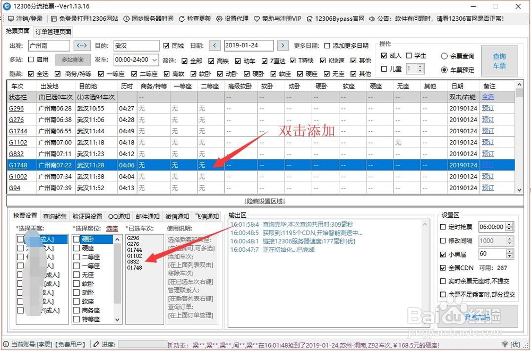Check 硬卧 seat type

coord(76,239)
